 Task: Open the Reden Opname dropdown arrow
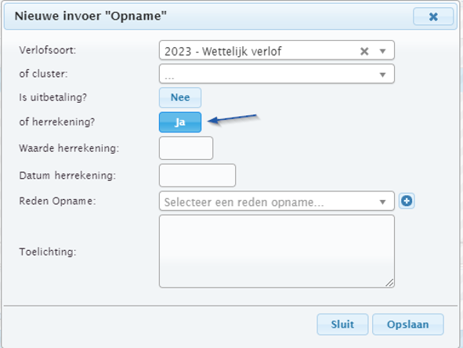(382, 202)
